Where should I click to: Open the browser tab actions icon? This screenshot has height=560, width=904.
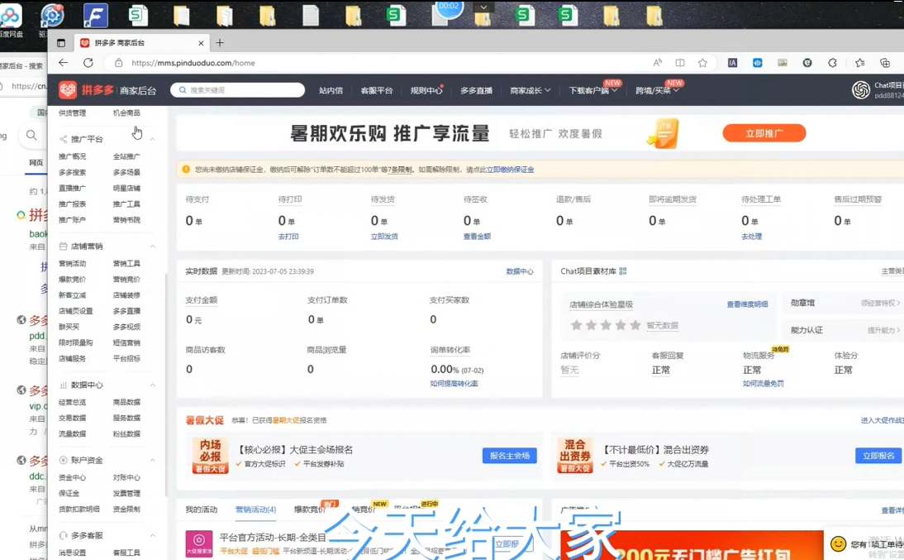click(61, 43)
